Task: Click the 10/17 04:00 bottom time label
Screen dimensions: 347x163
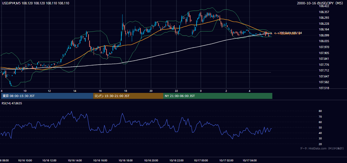Action: click(250, 161)
